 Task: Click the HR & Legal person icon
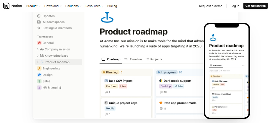tap(39, 87)
